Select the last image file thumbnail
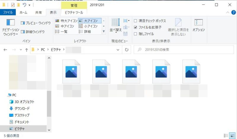Screen dimensions: 237x139 pyautogui.click(x=191, y=71)
